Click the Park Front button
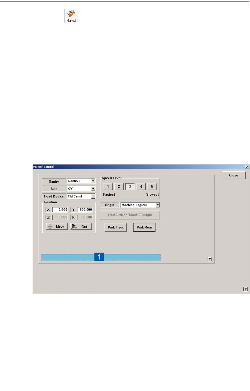Viewport: 250px width, 391px height. tap(116, 228)
